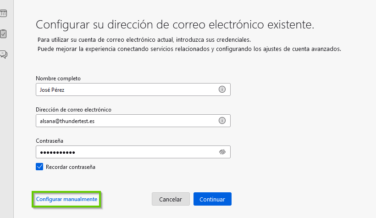Viewport: 376px width, 218px height.
Task: Click into the alsana@thundertest.es email field
Action: tap(133, 121)
